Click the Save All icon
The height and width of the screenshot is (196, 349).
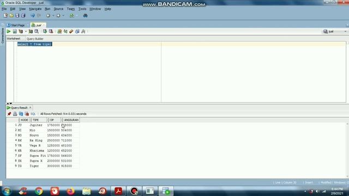click(x=23, y=16)
